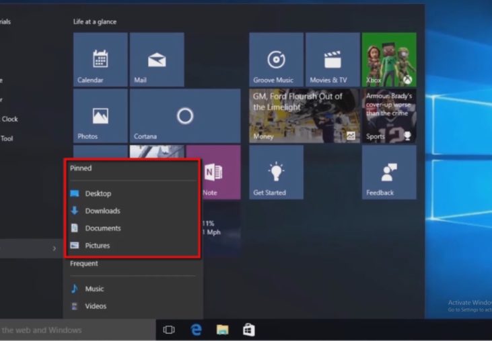This screenshot has width=492, height=341.
Task: Select Downloads in Pinned list
Action: [102, 211]
